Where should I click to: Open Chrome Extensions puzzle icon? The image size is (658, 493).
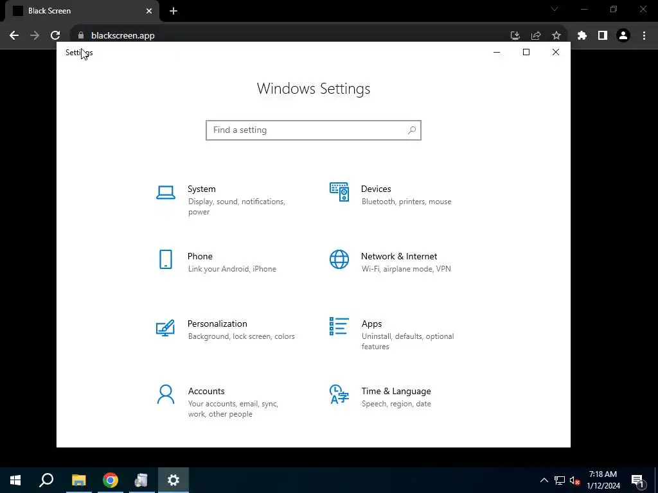[x=582, y=36]
